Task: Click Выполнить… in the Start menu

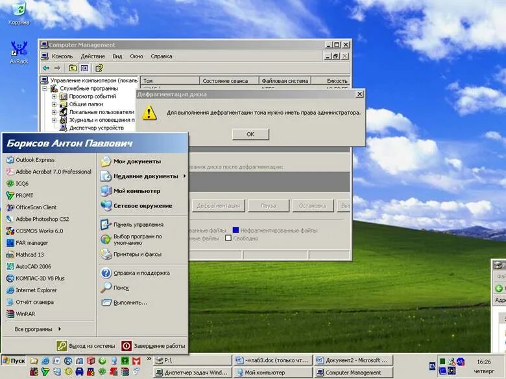Action: [x=124, y=303]
